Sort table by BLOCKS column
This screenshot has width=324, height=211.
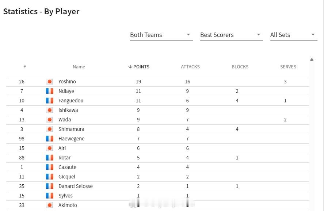pyautogui.click(x=240, y=67)
